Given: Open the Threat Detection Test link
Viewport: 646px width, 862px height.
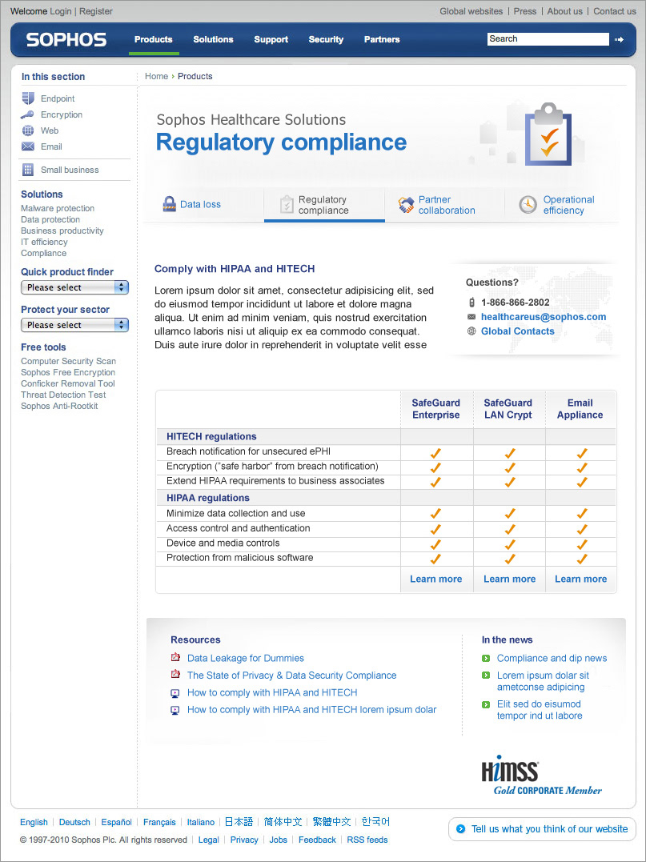Looking at the screenshot, I should coord(63,395).
